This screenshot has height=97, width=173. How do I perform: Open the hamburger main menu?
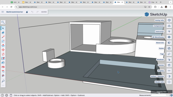(3, 12)
